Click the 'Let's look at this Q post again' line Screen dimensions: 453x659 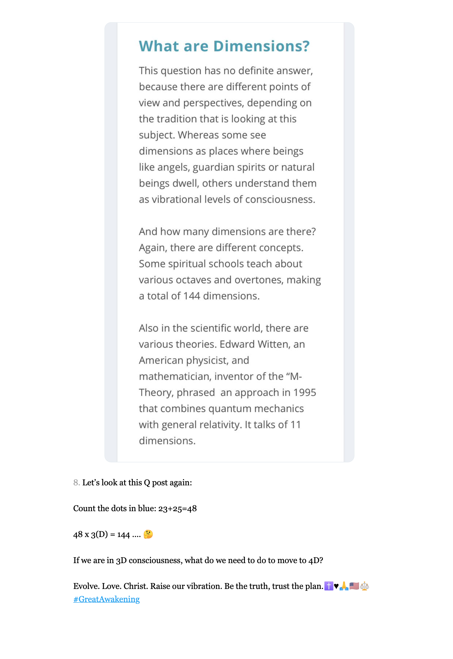click(137, 483)
